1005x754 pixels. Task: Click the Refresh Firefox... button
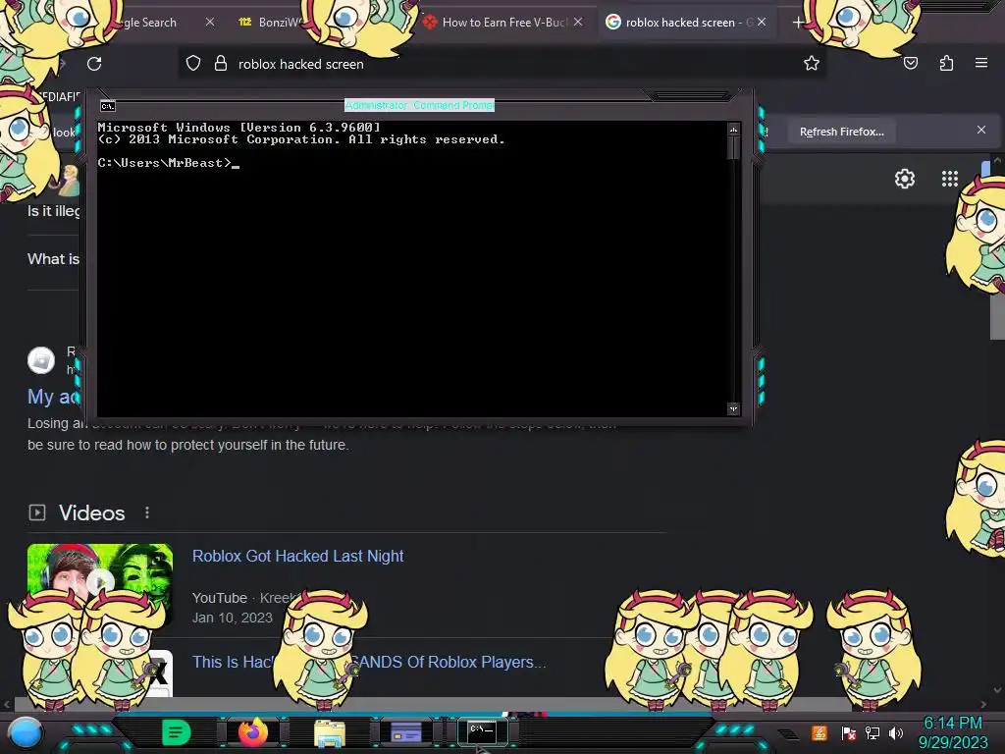click(841, 132)
